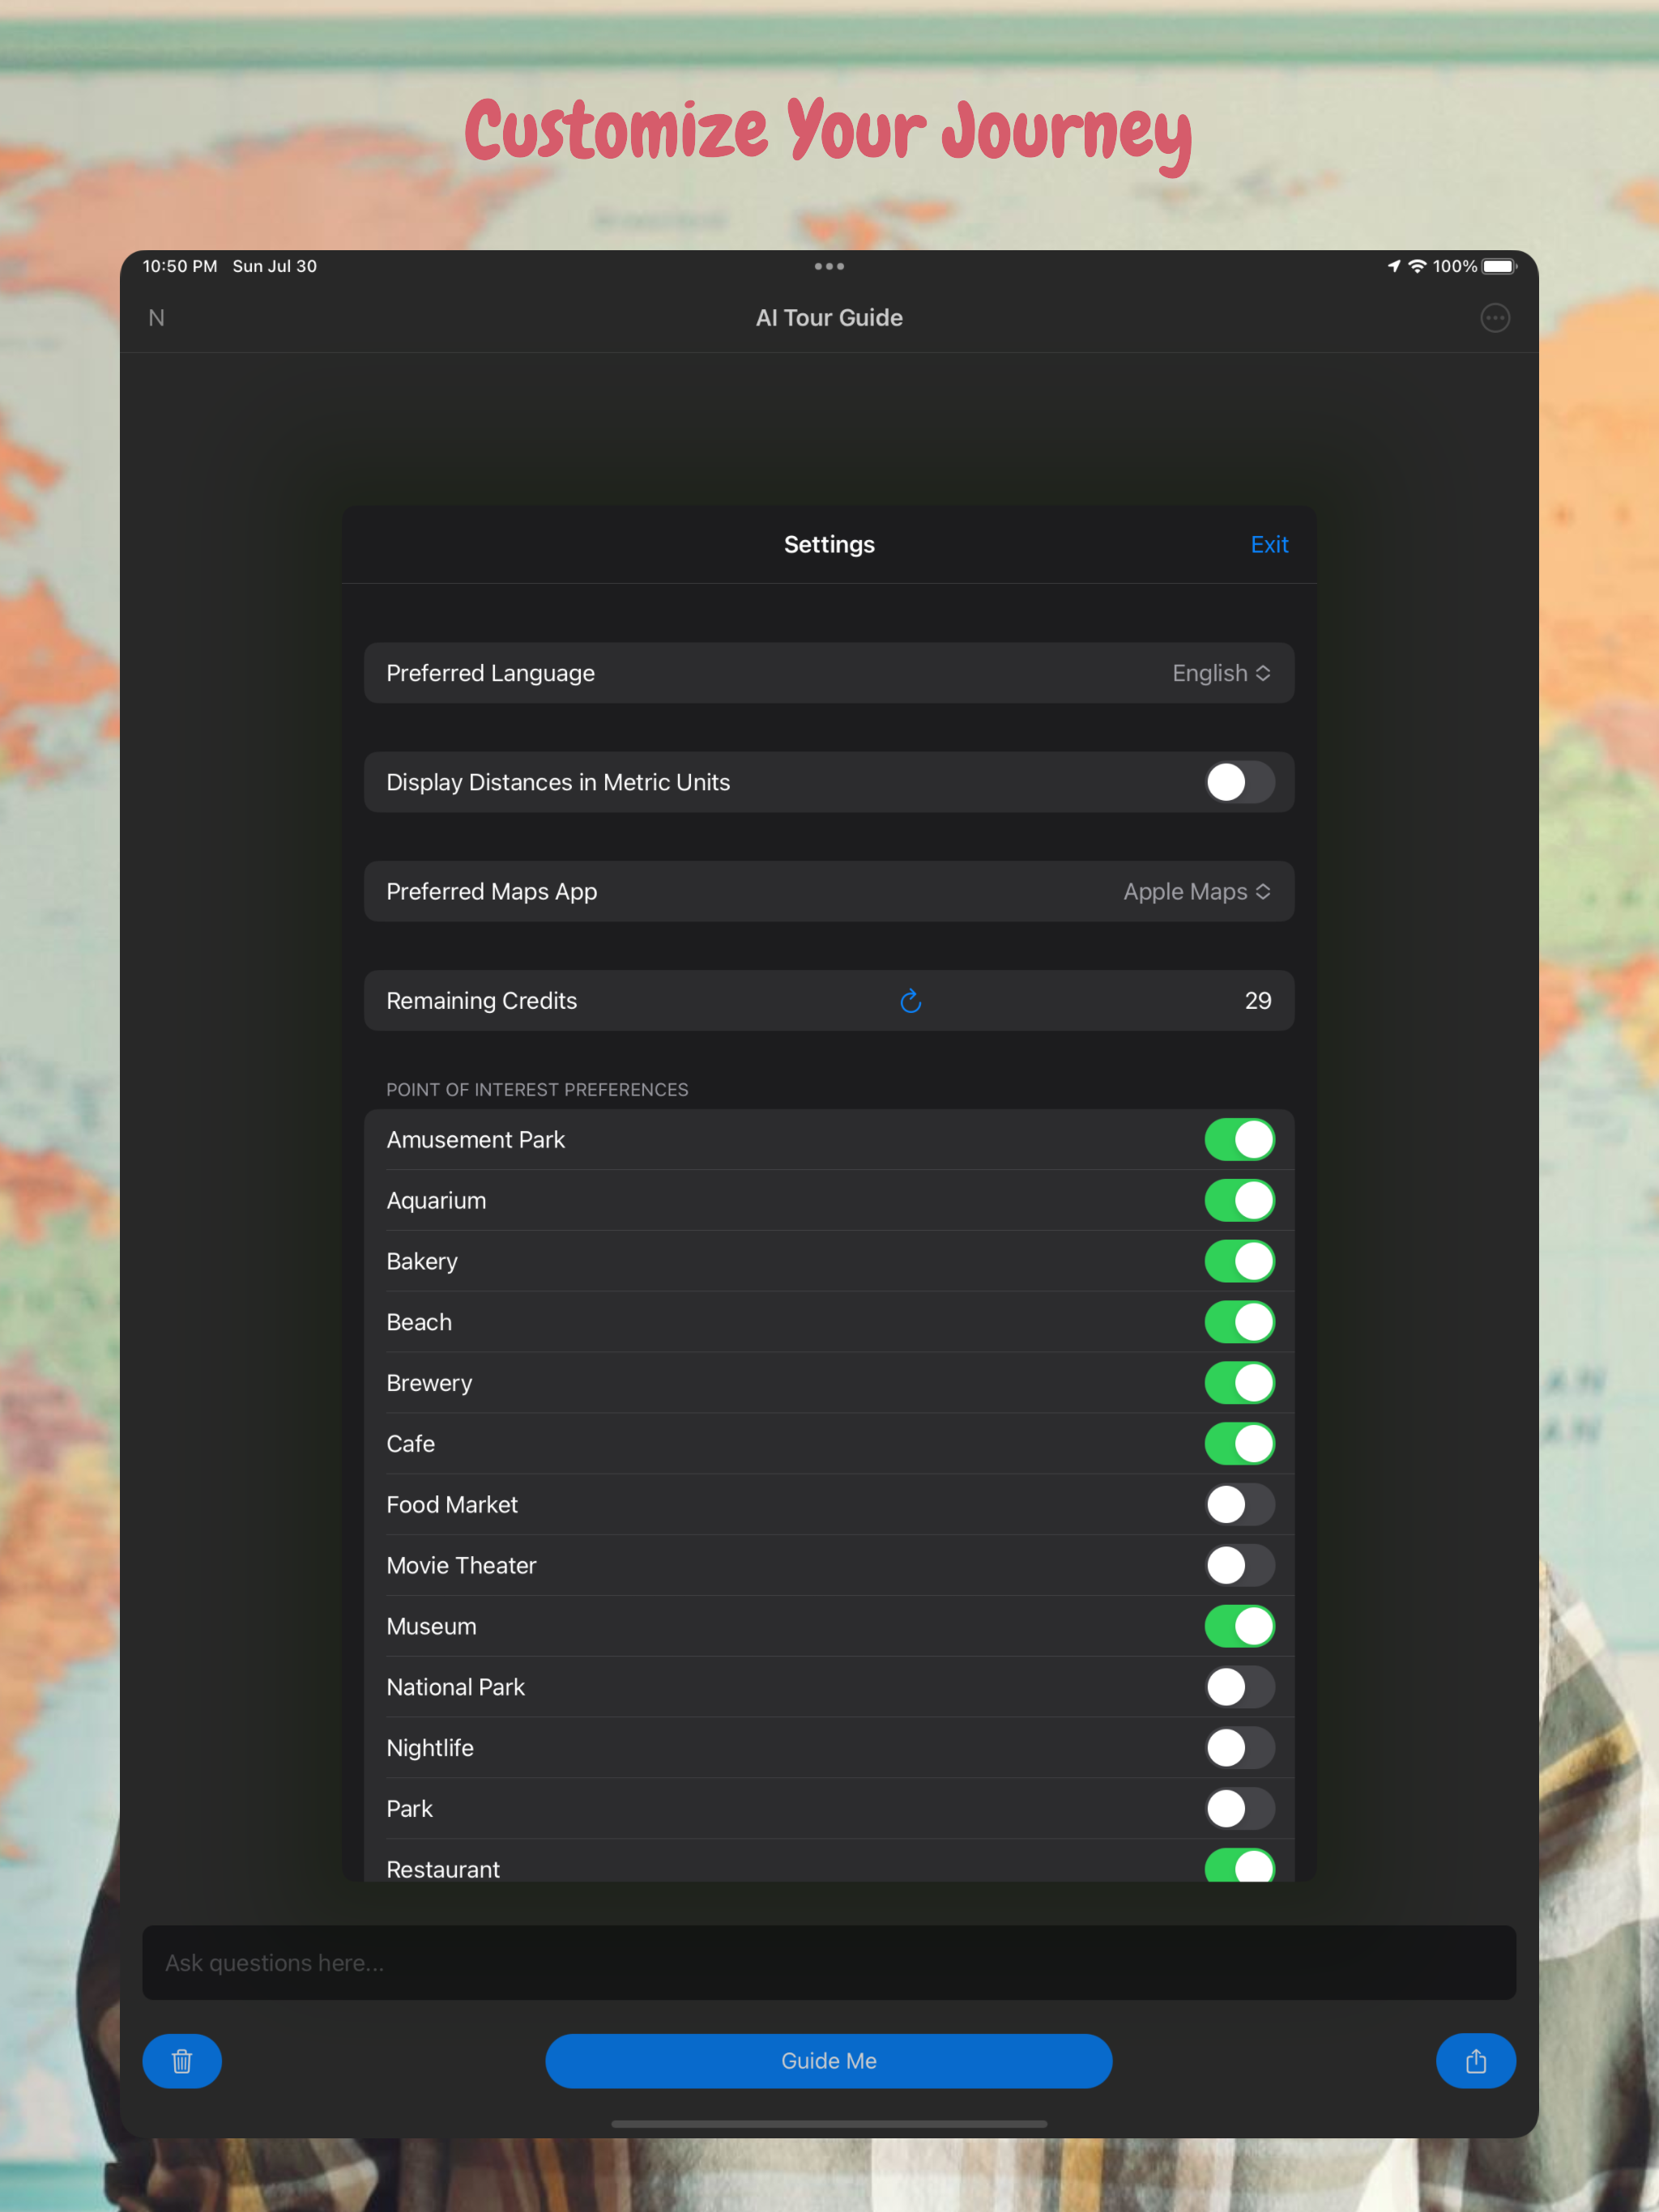Tap the trash delete icon button
Screen dimensions: 1659x2212
tap(182, 2060)
